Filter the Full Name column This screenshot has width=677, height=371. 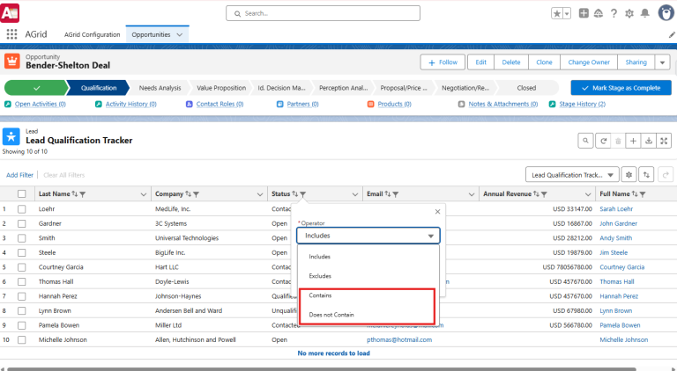[x=643, y=194]
